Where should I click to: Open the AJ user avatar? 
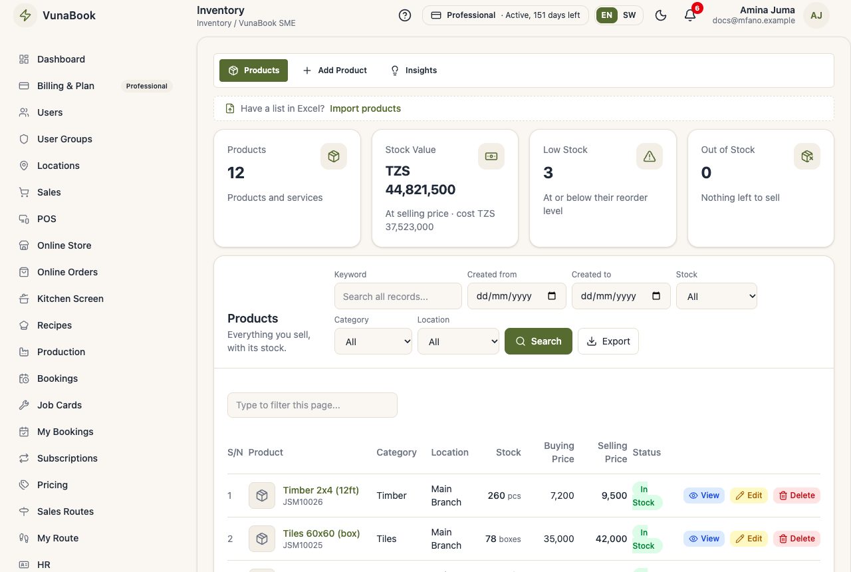tap(816, 15)
